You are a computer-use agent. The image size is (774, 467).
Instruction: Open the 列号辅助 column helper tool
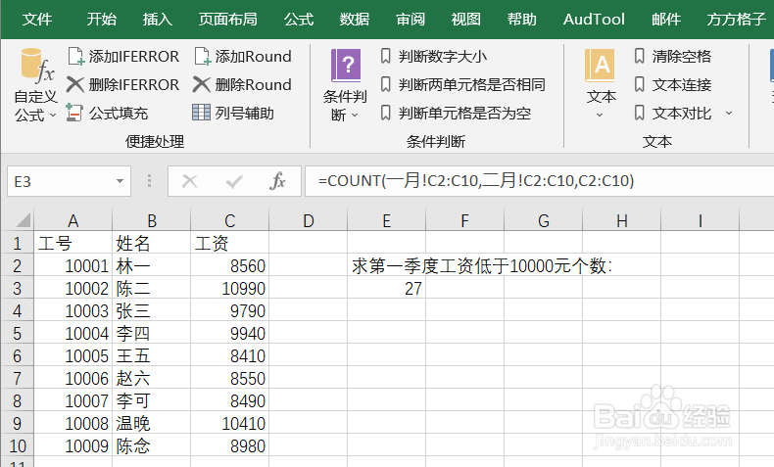[232, 113]
